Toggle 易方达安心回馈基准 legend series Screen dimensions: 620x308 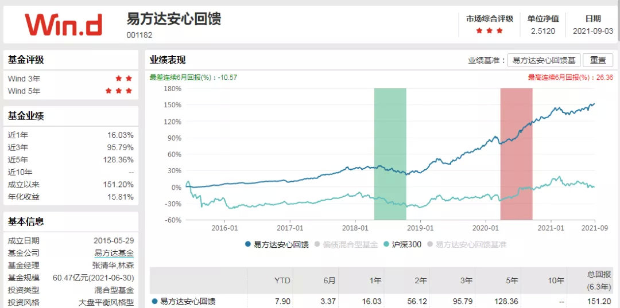(x=467, y=244)
